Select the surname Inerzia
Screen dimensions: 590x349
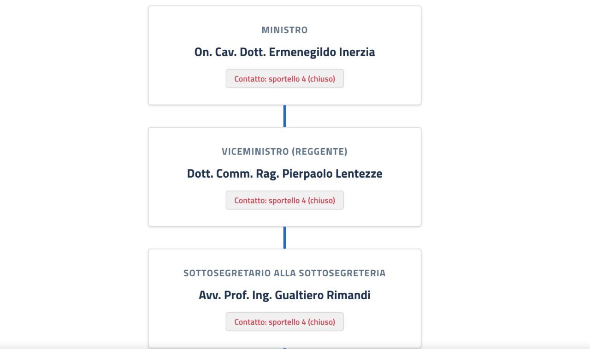pos(357,52)
